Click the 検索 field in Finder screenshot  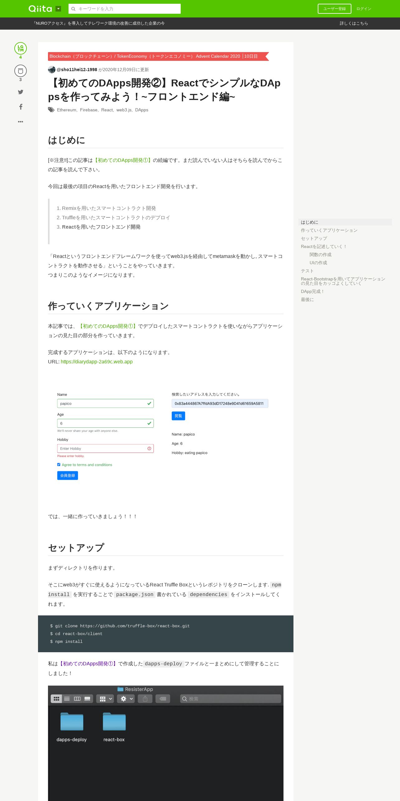click(231, 699)
